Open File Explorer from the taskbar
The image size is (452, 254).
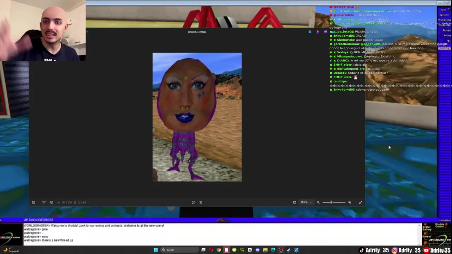click(x=265, y=250)
